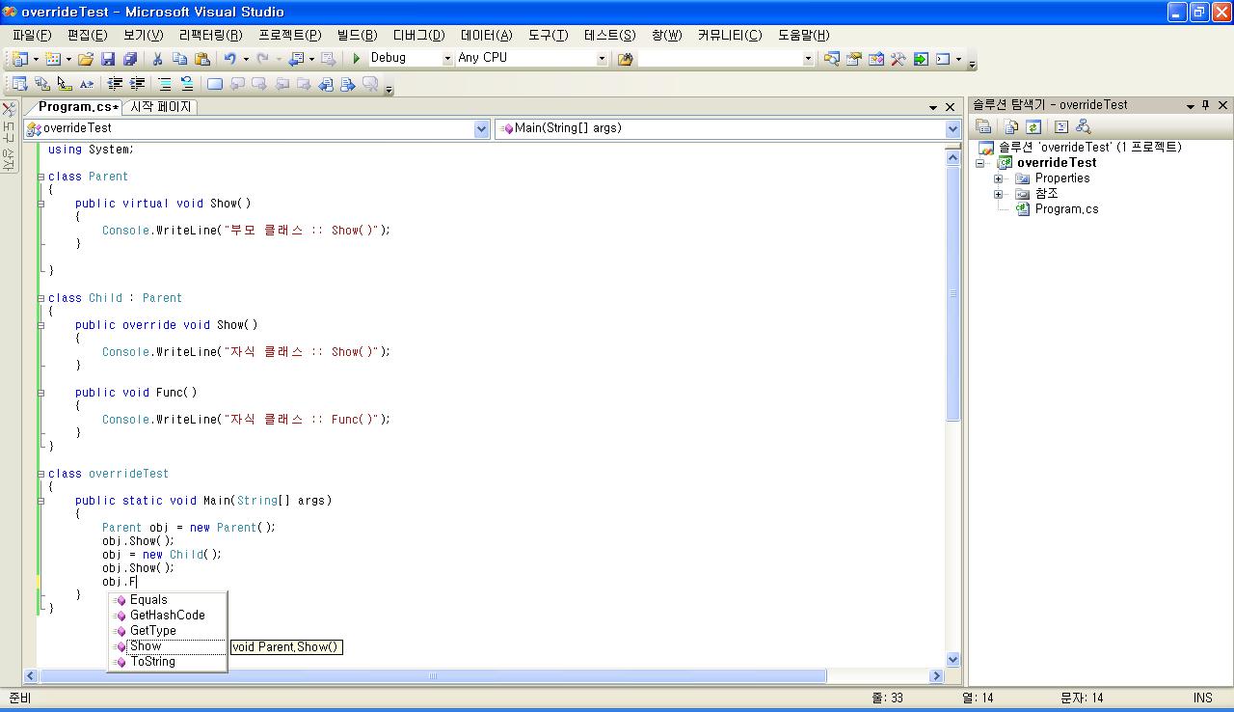Click the Add New Item icon
Image resolution: width=1234 pixels, height=712 pixels.
coord(53,59)
